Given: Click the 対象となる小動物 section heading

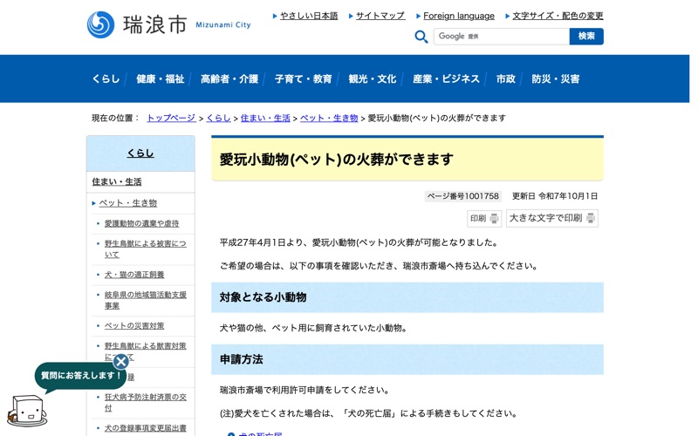Looking at the screenshot, I should (x=263, y=297).
